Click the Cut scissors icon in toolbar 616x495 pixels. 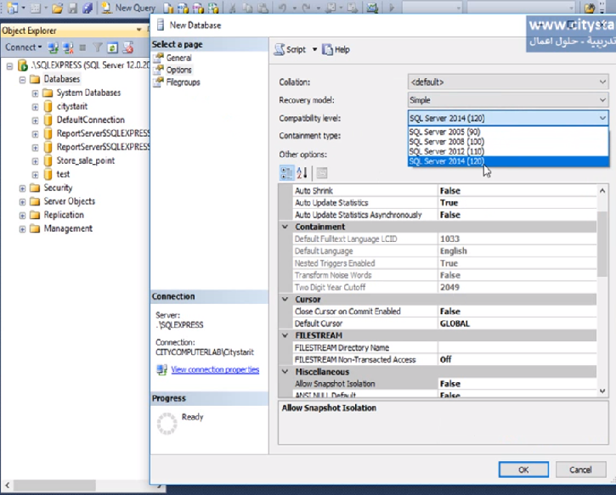tap(233, 8)
